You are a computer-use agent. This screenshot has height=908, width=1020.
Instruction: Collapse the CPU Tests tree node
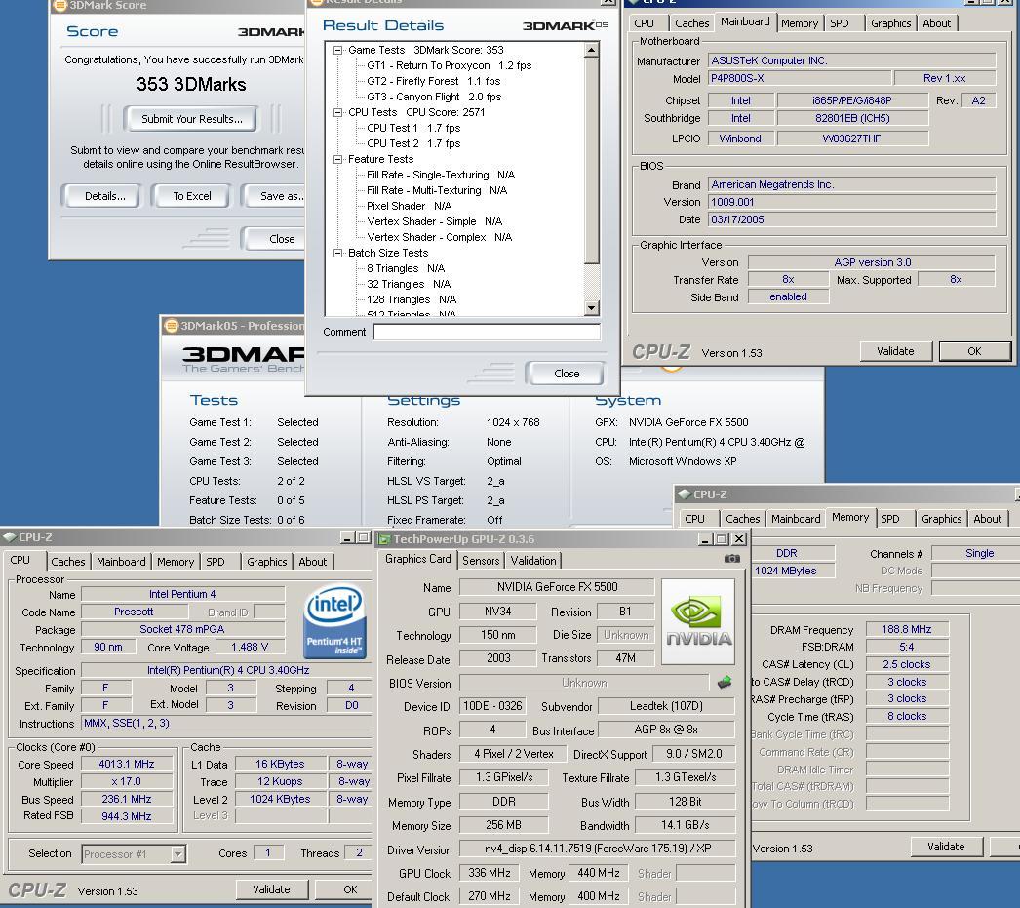(x=337, y=112)
